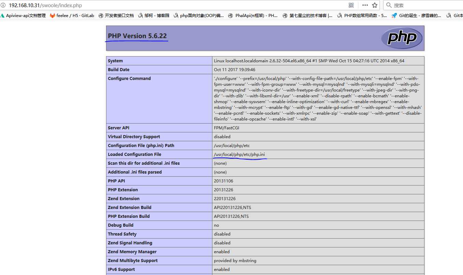Screen dimensions: 463x275
Task: Click the provided by mbstring value
Action: click(x=235, y=261)
